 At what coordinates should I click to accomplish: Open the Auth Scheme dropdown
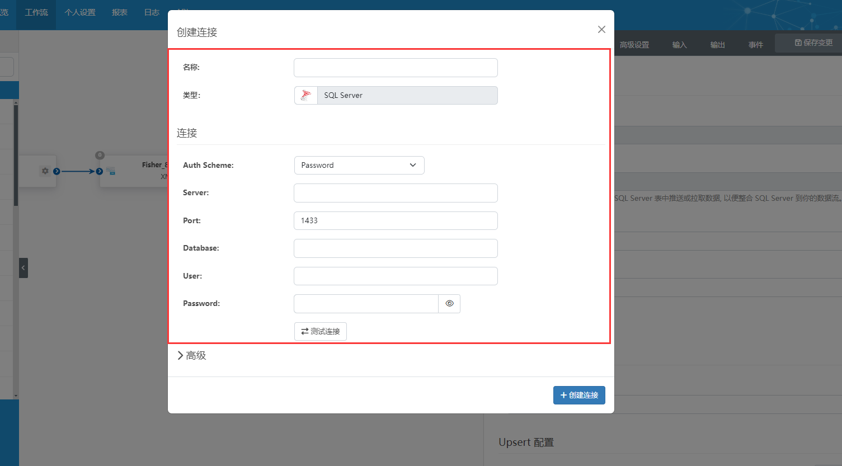(359, 166)
